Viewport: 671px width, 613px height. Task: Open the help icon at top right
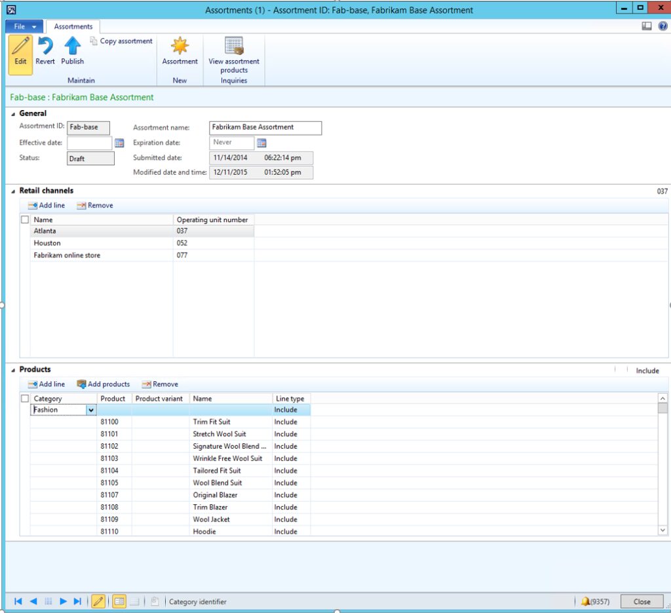tap(662, 26)
